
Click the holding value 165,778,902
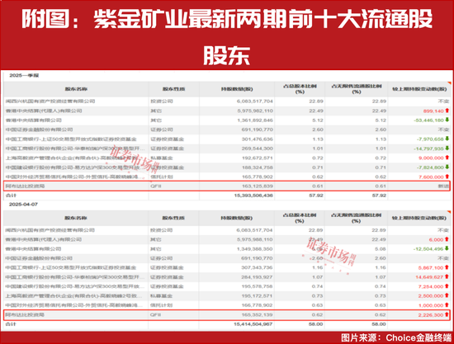click(258, 177)
